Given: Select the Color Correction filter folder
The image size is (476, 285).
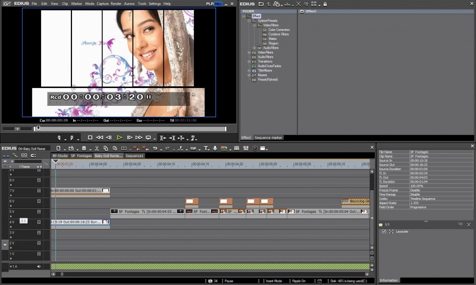Looking at the screenshot, I should 278,30.
